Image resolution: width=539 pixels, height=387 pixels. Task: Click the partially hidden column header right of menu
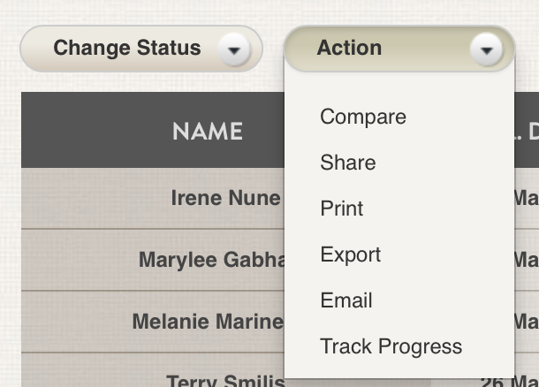tap(527, 132)
